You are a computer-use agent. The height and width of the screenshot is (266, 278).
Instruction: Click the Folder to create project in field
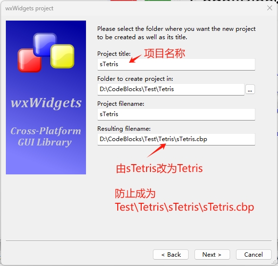click(171, 89)
